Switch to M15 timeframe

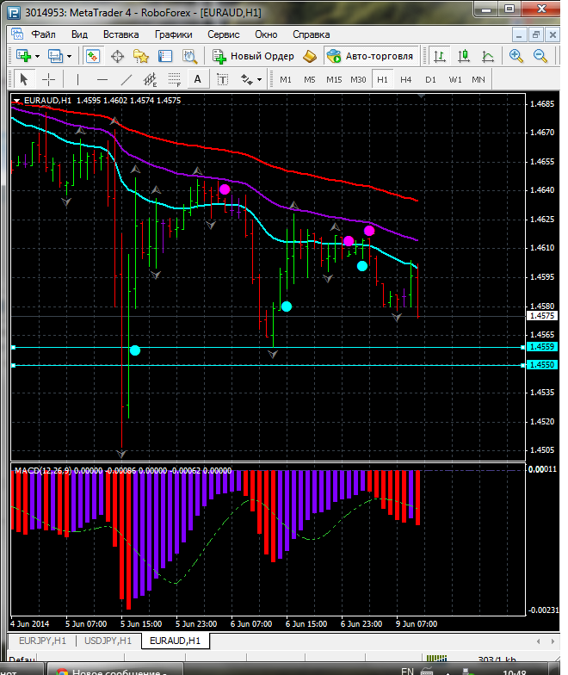[334, 79]
